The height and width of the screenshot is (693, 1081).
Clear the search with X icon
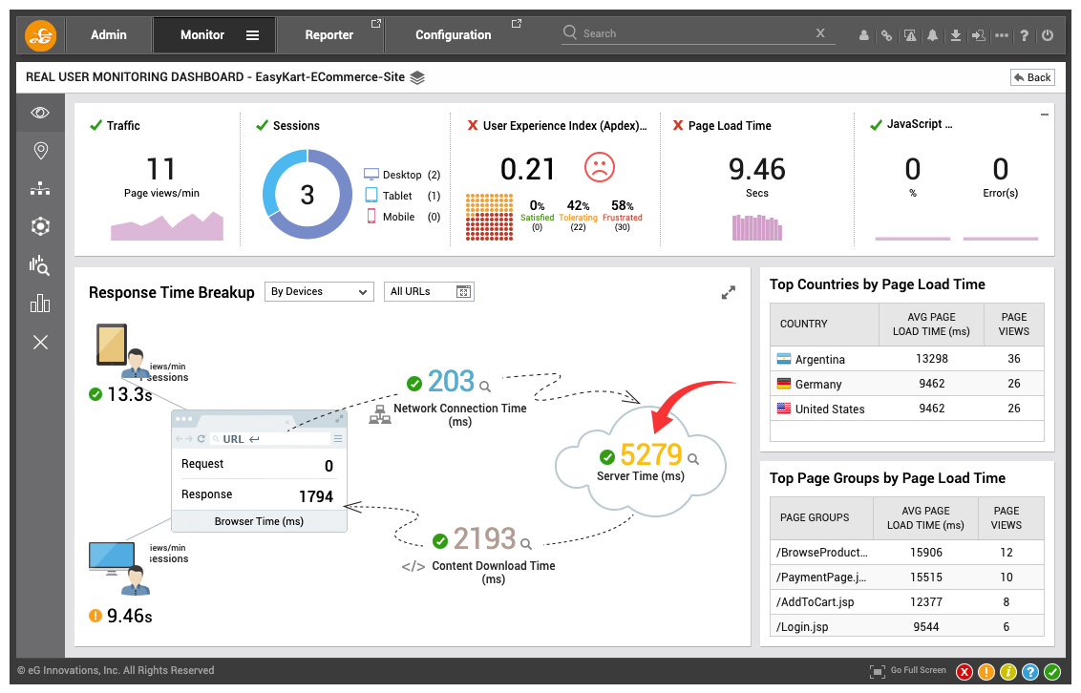pos(820,33)
